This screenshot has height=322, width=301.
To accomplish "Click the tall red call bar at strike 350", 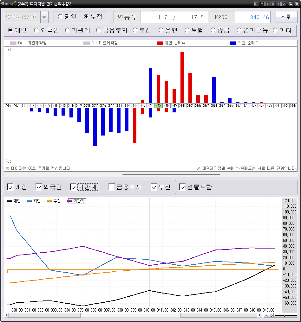I will point(182,78).
